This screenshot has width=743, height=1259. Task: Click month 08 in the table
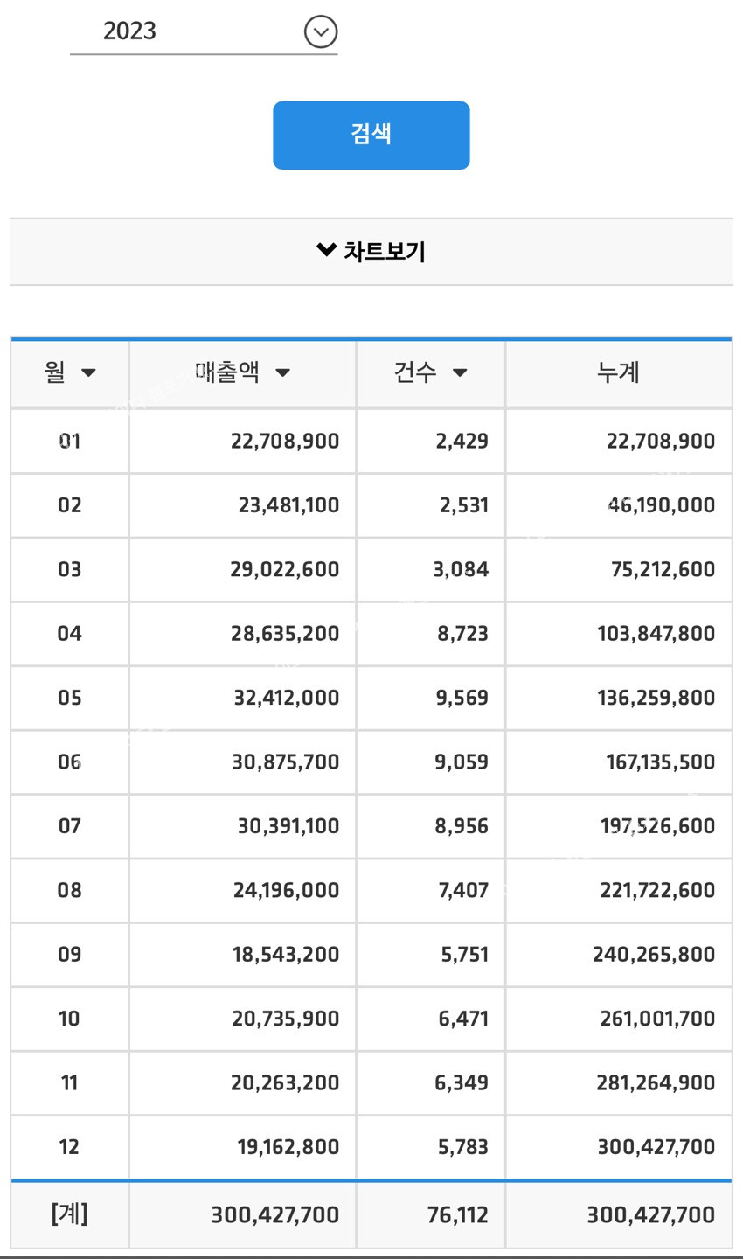point(70,890)
